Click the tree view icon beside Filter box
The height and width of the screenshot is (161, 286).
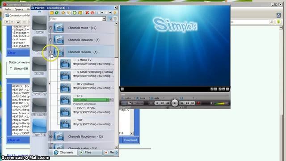tap(110, 19)
